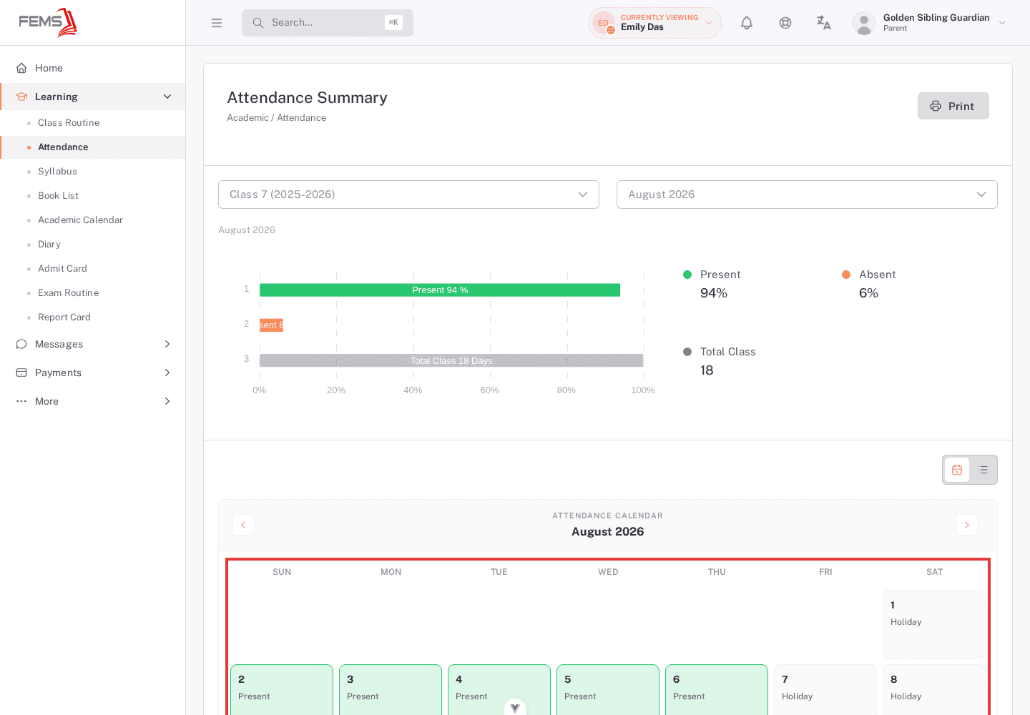Viewport: 1030px width, 715px height.
Task: Go to previous month in calendar
Action: [243, 525]
